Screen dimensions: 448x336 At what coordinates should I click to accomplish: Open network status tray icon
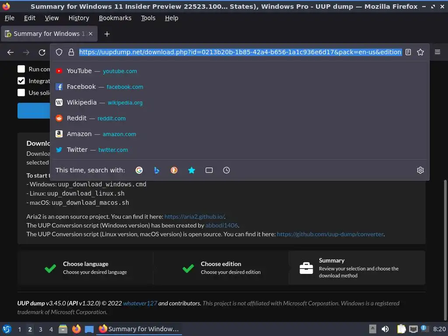413,329
